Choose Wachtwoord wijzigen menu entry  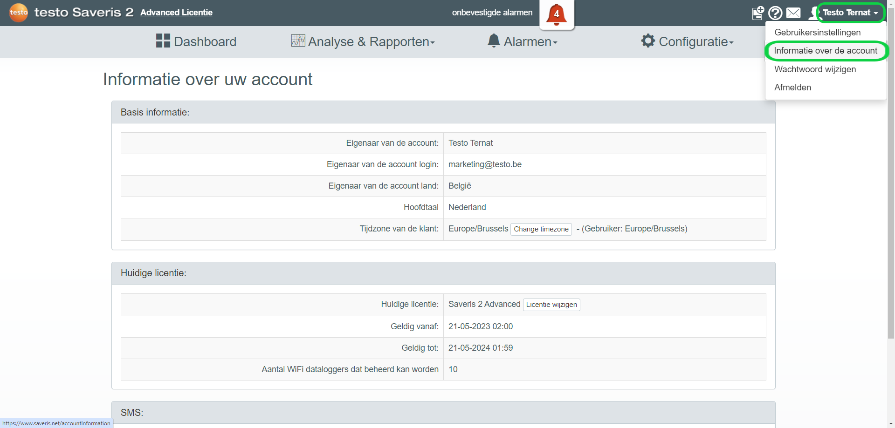[815, 69]
